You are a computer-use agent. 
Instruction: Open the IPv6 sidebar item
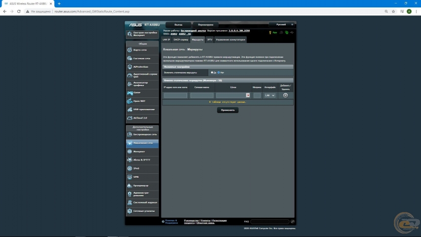point(142,168)
